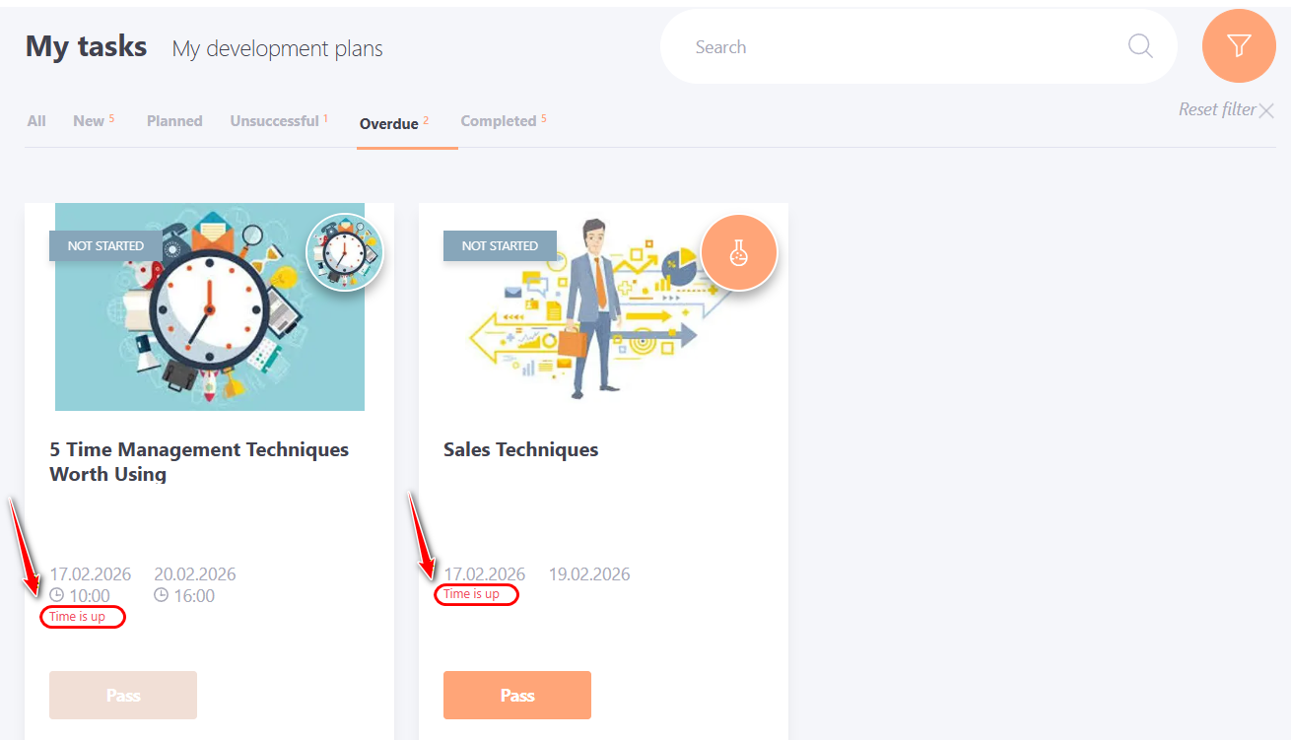
Task: Click the orange filter funnel icon
Action: tap(1239, 46)
